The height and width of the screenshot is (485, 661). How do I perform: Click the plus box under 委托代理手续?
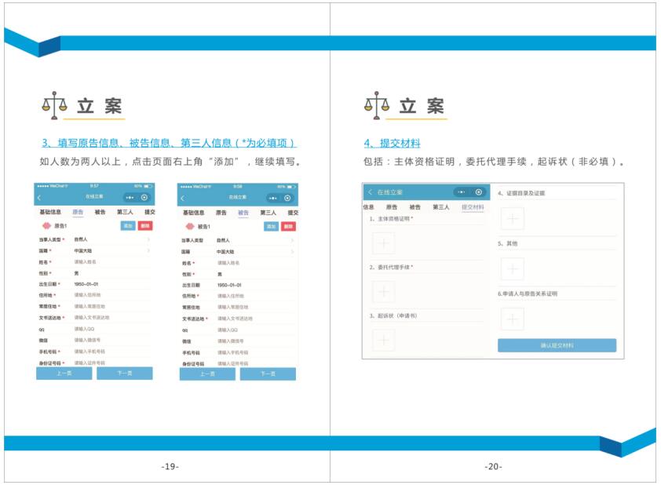point(383,292)
